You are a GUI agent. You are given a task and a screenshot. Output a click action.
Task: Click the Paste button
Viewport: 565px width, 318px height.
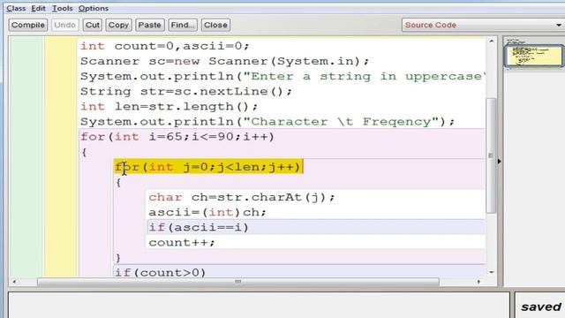point(149,25)
